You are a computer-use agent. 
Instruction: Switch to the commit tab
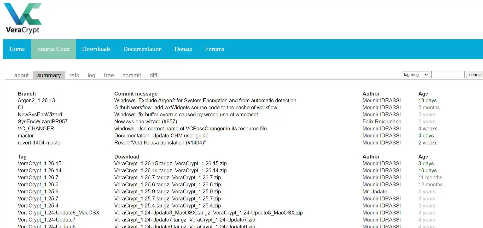[132, 75]
